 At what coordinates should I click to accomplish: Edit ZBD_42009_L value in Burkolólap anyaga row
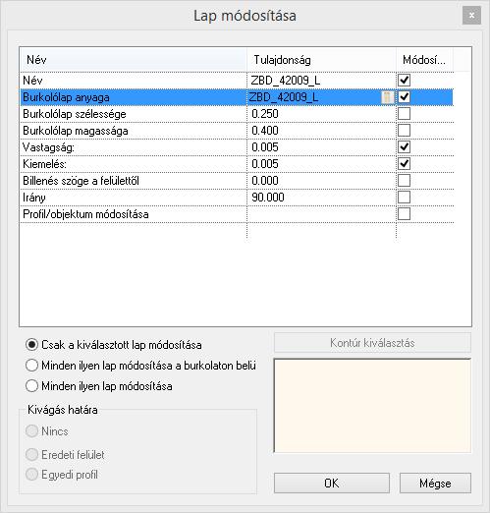(x=284, y=97)
